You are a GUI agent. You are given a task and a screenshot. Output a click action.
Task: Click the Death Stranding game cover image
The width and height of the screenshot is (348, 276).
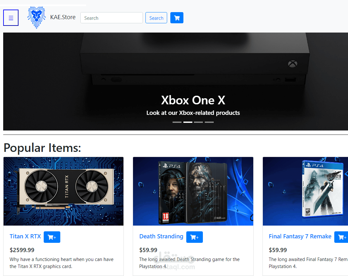point(193,191)
